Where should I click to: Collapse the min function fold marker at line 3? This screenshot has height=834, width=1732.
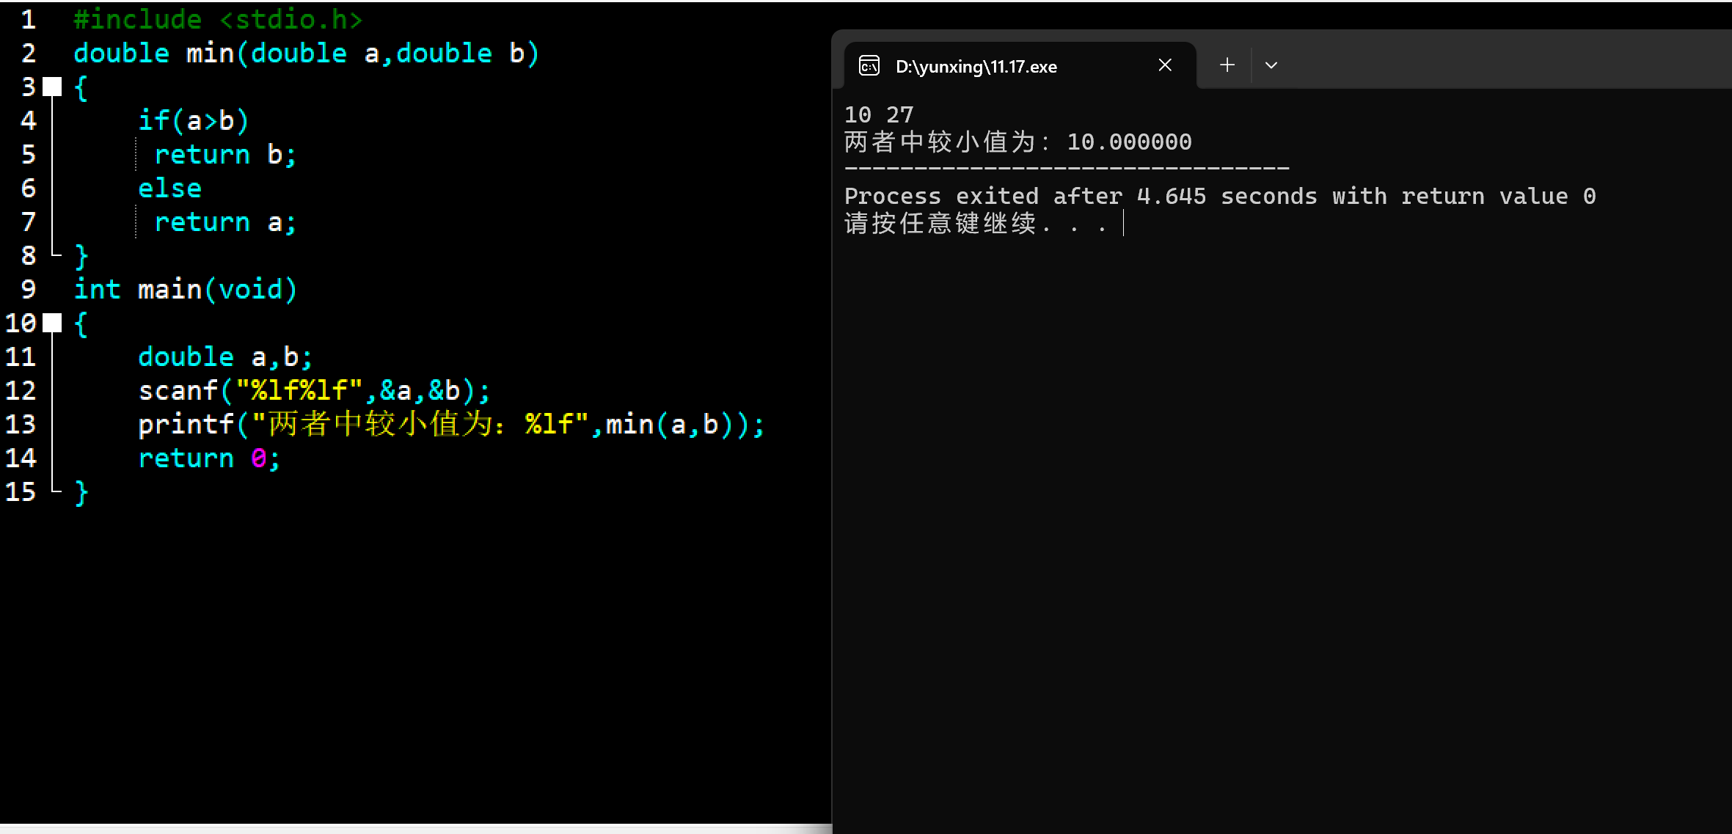(x=52, y=87)
